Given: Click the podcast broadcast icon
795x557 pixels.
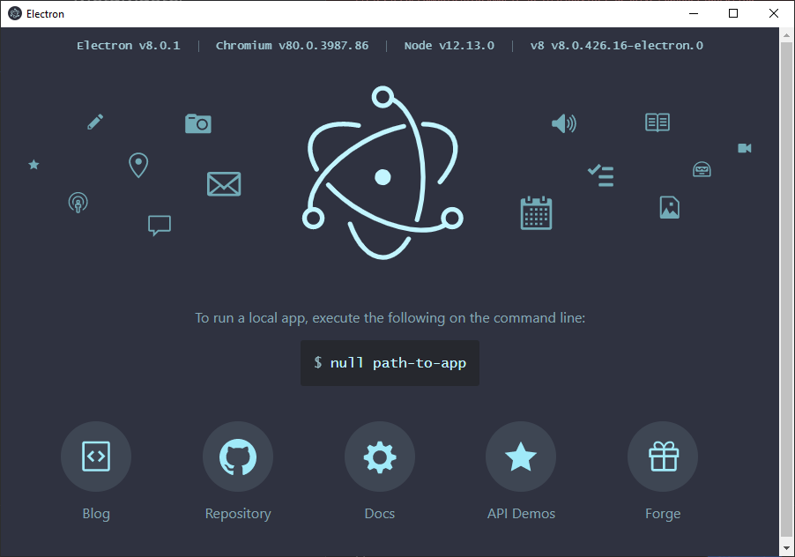Looking at the screenshot, I should pyautogui.click(x=78, y=203).
